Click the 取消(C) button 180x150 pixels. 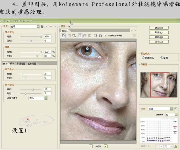pyautogui.click(x=159, y=32)
